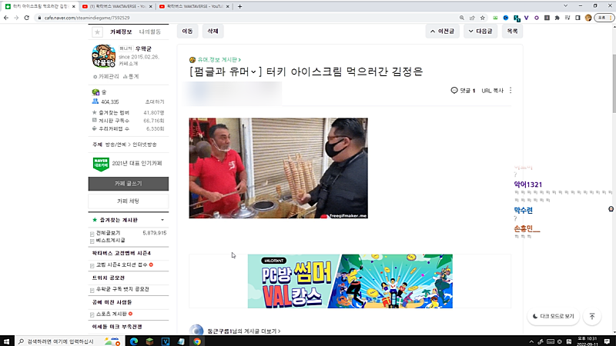This screenshot has height=346, width=616.
Task: Click the cafe profile mascot image
Action: point(104,55)
